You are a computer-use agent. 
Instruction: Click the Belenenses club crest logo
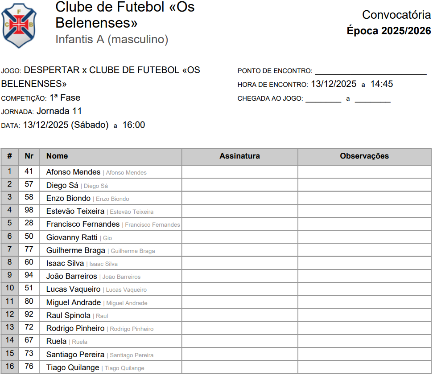(19, 25)
